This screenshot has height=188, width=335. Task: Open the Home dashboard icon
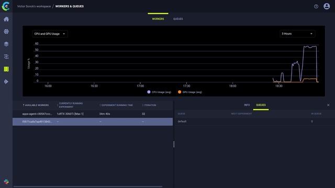click(x=6, y=19)
